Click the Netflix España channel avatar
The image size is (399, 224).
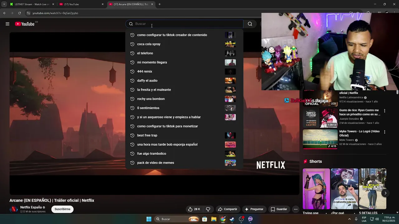(x=14, y=209)
